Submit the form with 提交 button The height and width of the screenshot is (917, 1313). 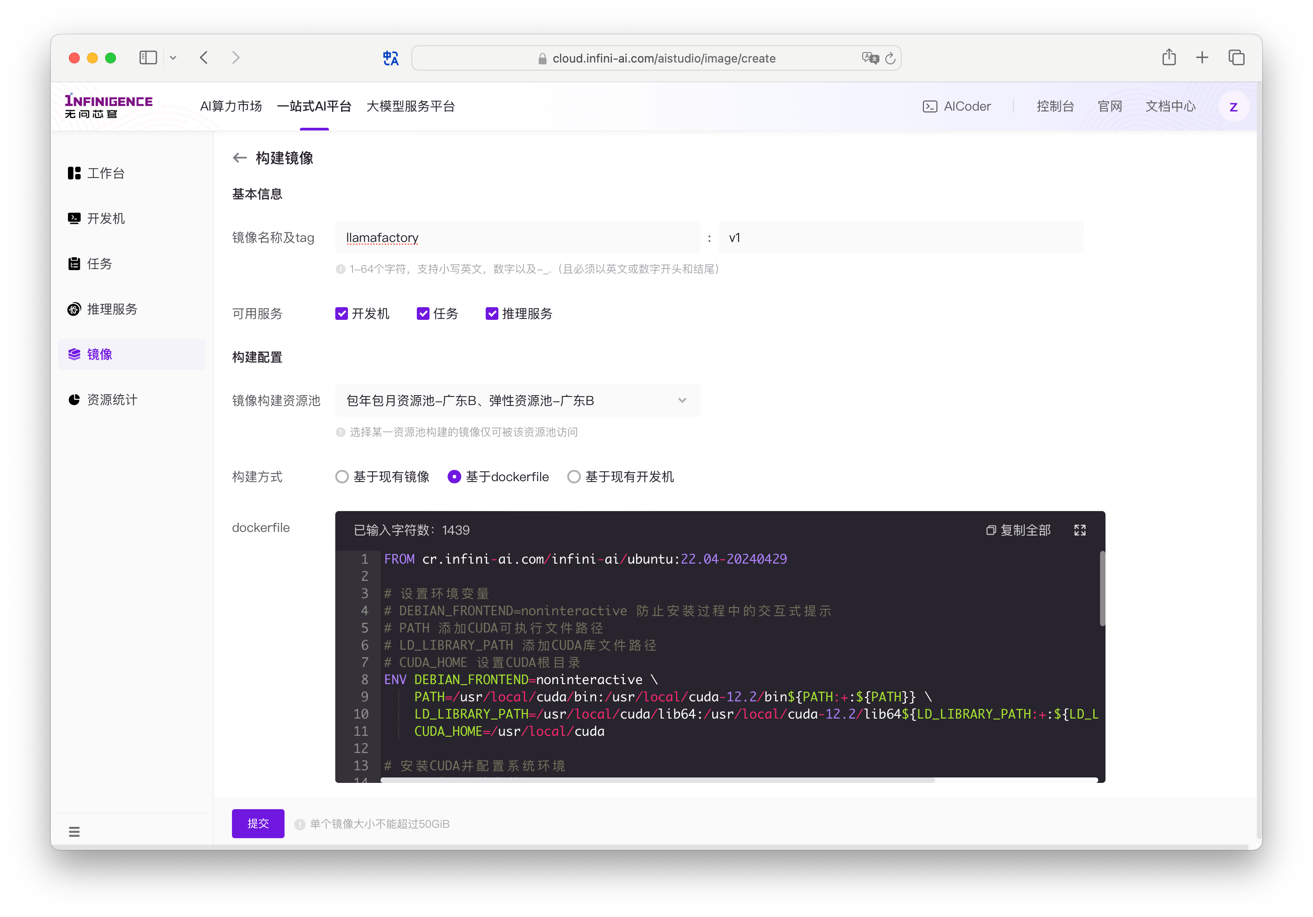[x=258, y=823]
